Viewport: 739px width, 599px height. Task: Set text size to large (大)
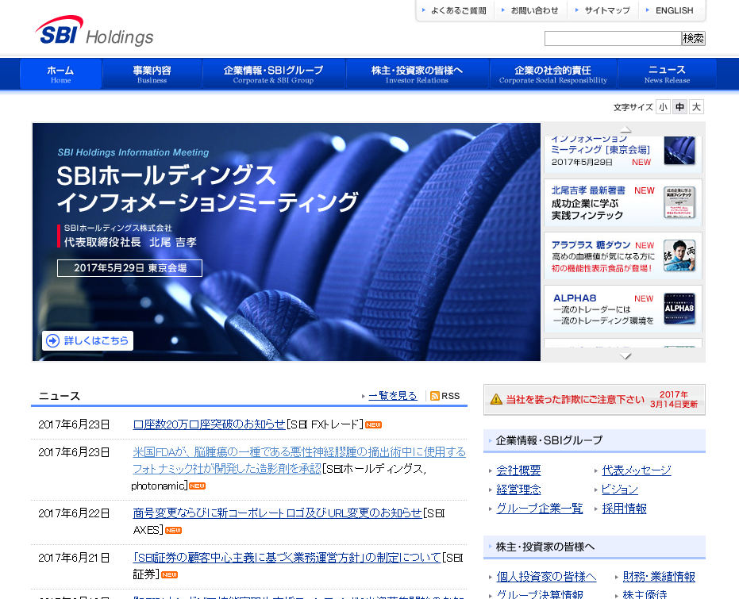click(696, 107)
